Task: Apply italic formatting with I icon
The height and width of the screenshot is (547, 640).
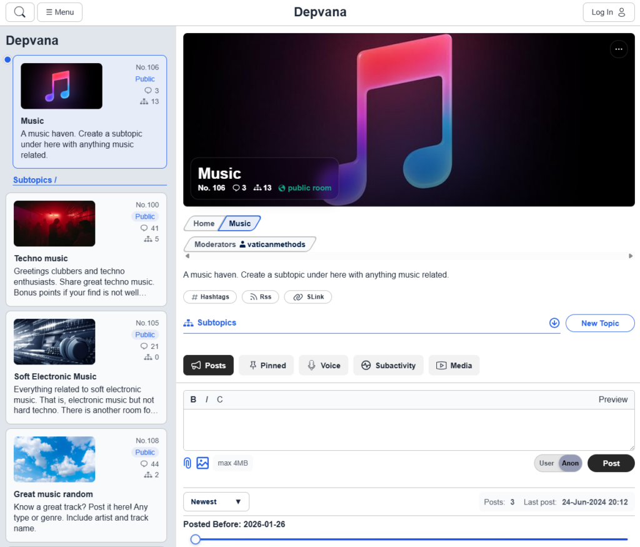Action: [207, 399]
